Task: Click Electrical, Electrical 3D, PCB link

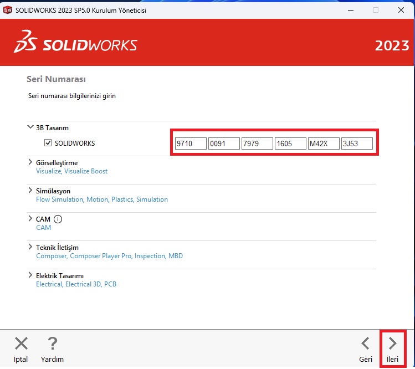Action: point(76,284)
